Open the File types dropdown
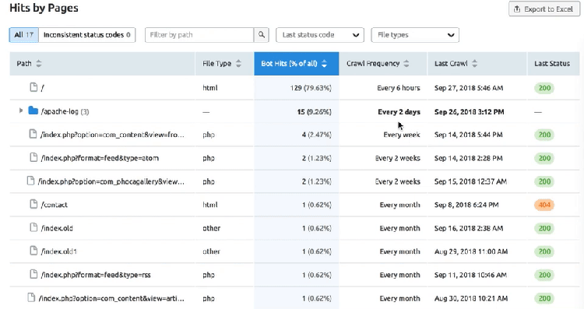 415,35
